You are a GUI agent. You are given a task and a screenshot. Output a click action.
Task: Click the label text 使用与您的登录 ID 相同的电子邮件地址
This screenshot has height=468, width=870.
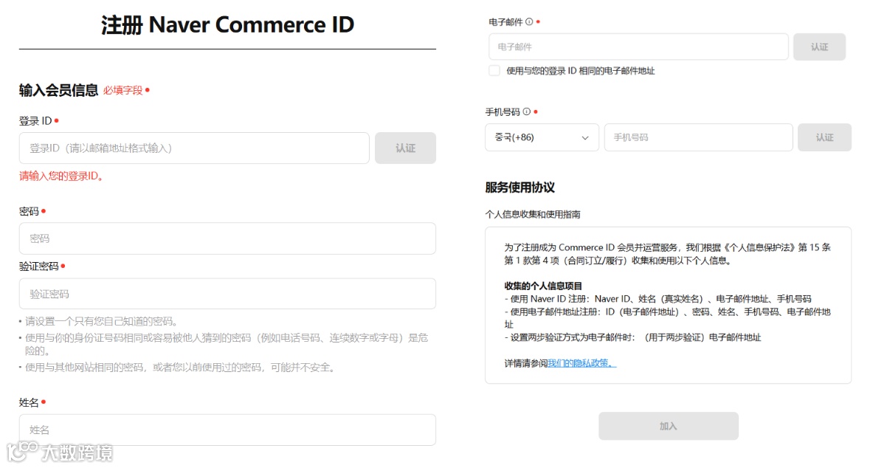pos(581,71)
